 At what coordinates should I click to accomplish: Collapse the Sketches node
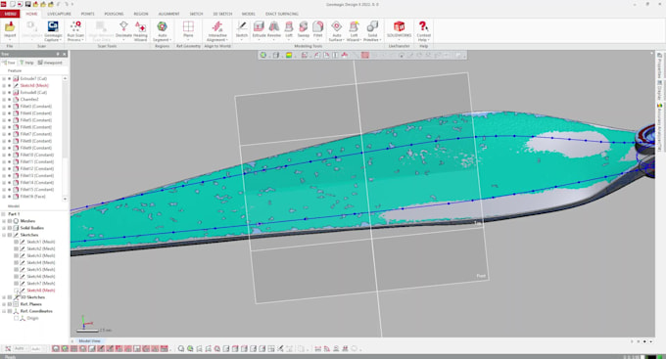click(4, 235)
